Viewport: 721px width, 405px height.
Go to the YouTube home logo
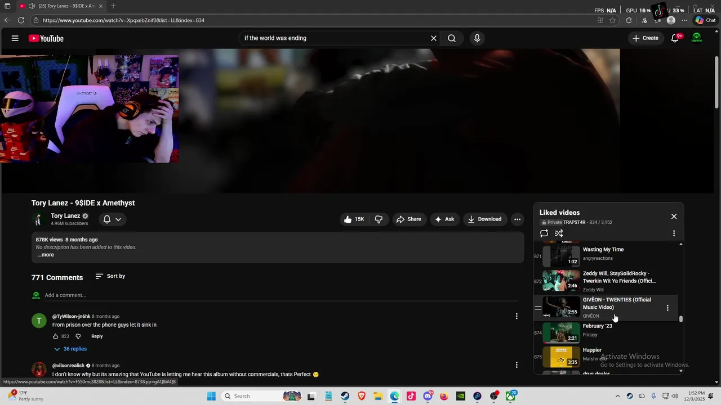tap(46, 38)
